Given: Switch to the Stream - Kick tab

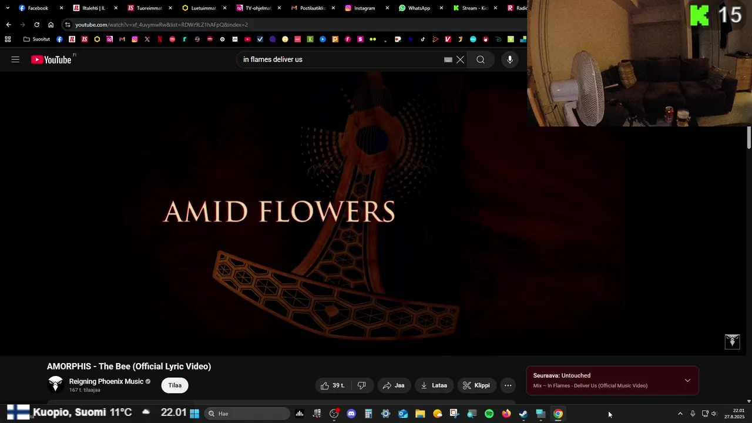Looking at the screenshot, I should click(x=476, y=8).
